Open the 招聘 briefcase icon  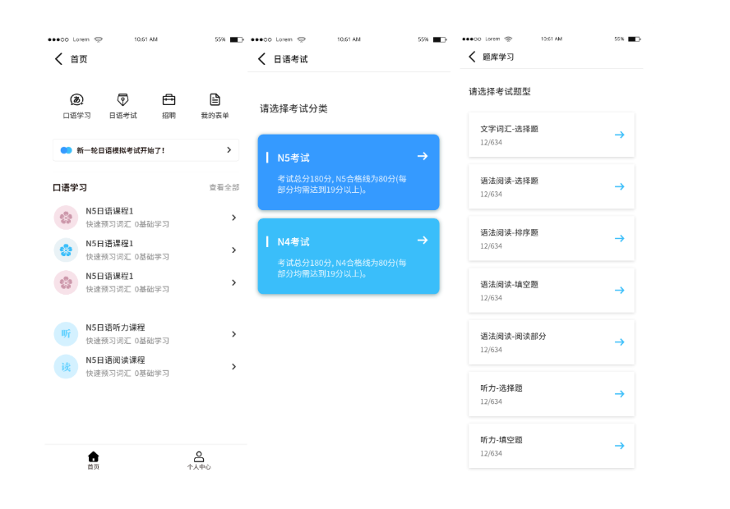[169, 100]
